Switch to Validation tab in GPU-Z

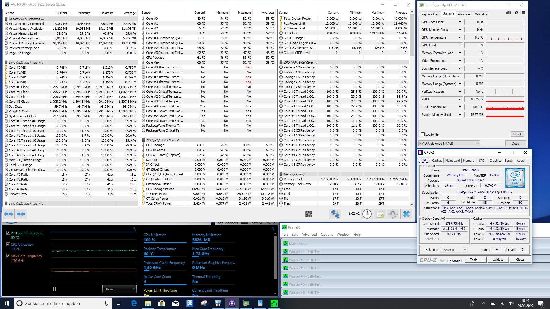[481, 14]
